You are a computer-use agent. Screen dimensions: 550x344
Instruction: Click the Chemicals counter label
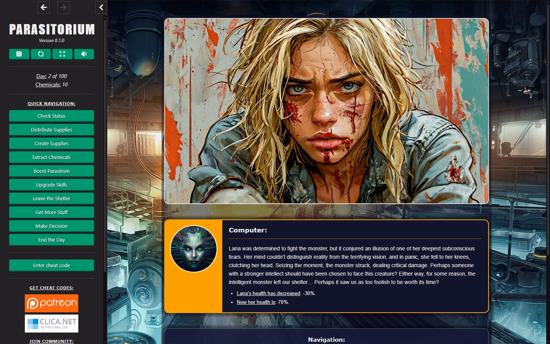[x=48, y=84]
